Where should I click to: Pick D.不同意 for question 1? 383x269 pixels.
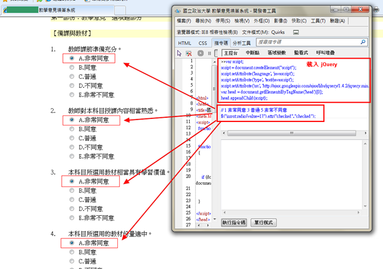72,85
